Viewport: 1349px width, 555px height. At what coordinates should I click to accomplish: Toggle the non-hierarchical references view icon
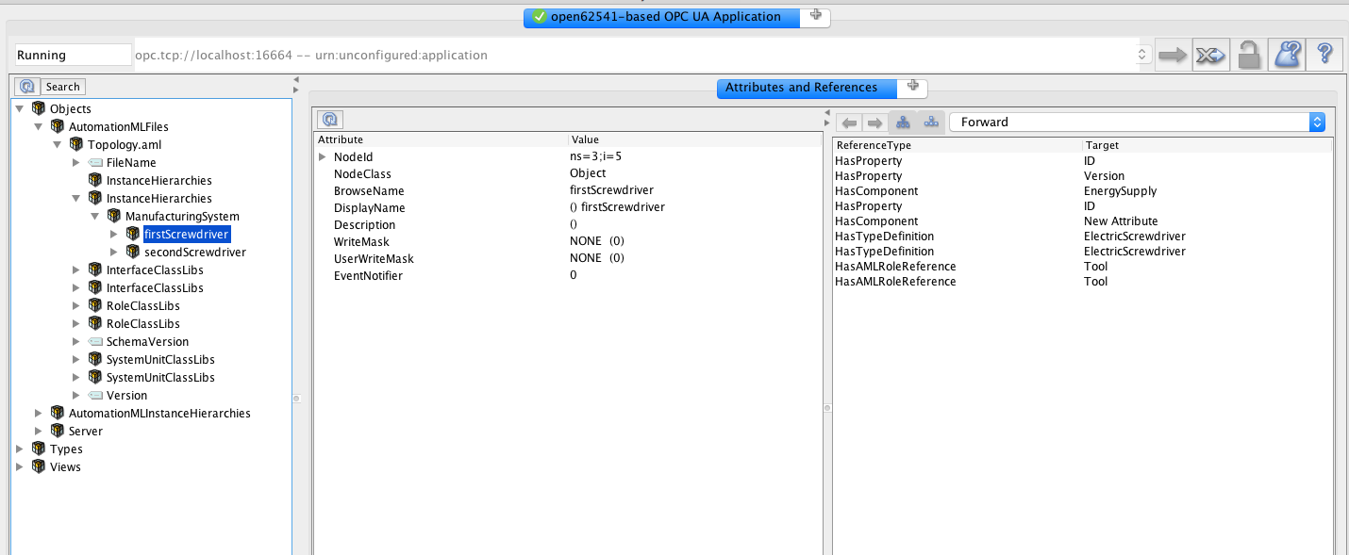[x=930, y=122]
